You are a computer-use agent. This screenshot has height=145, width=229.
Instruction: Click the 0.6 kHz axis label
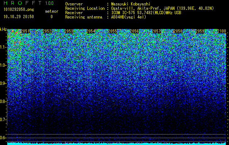(x=3, y=138)
